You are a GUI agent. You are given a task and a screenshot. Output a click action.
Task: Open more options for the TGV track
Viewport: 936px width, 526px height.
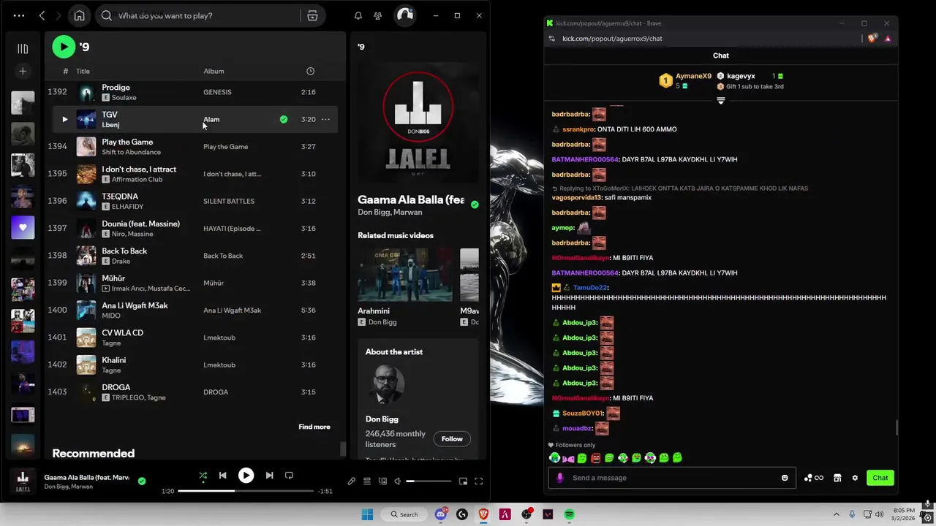tap(325, 119)
